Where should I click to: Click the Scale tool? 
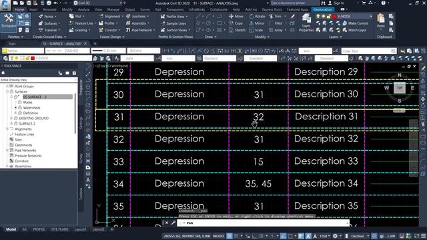tap(256, 30)
